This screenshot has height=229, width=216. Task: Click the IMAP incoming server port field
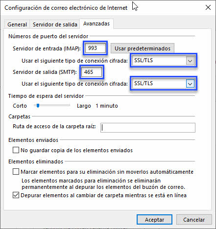click(x=95, y=48)
